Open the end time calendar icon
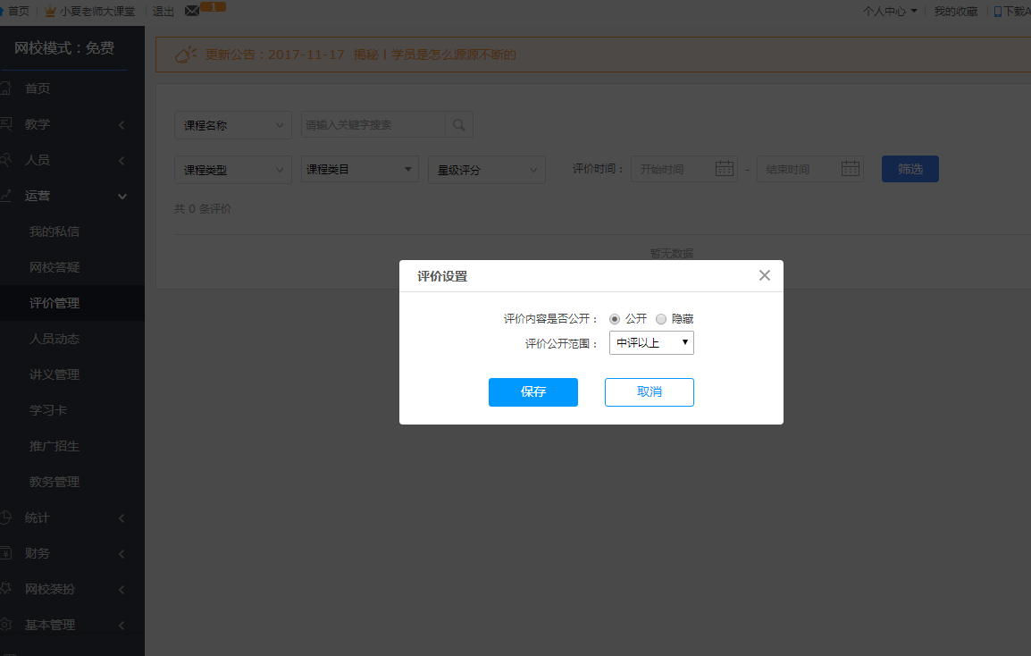The height and width of the screenshot is (656, 1031). tap(851, 169)
